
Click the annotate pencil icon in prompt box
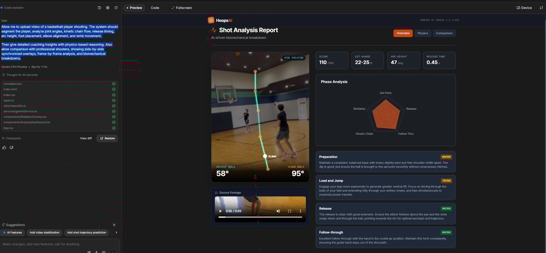coord(89,252)
